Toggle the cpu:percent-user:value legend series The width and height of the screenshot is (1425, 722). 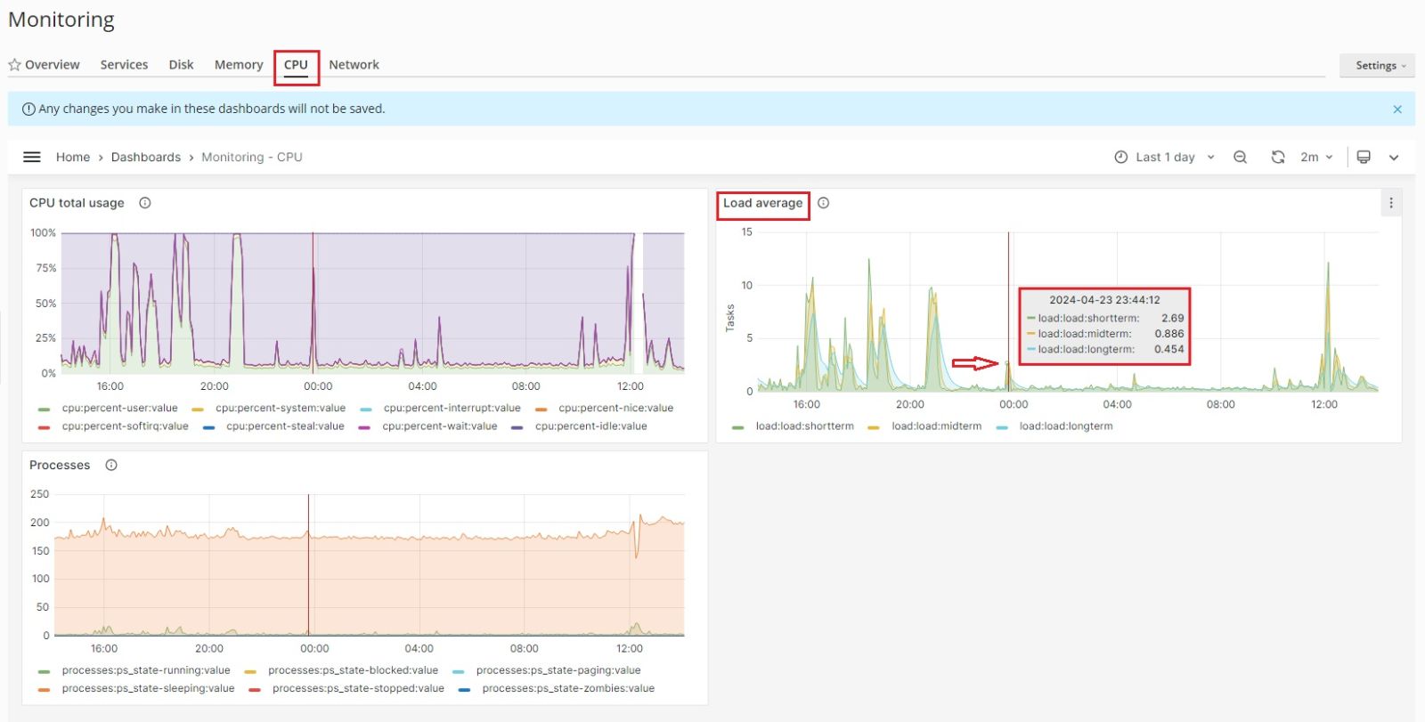click(x=119, y=408)
